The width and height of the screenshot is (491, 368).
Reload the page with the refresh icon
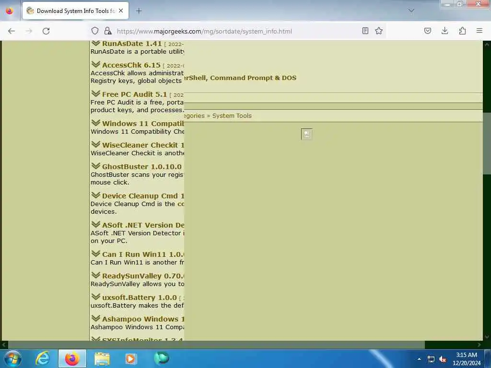pos(46,31)
